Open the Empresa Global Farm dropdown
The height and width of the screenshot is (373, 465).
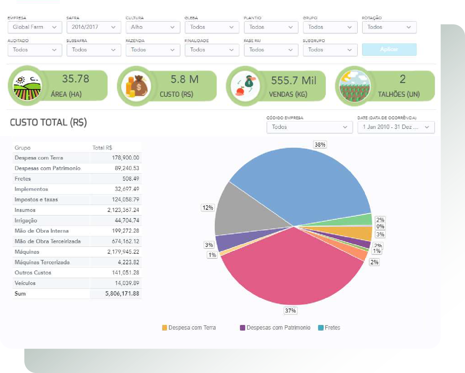coord(34,27)
